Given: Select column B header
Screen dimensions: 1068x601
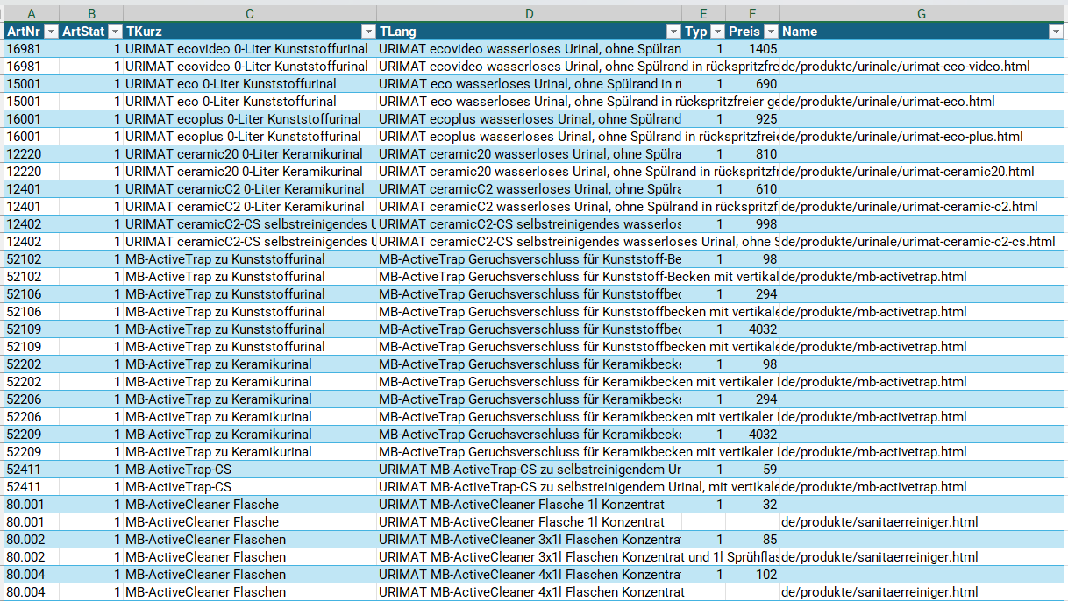Looking at the screenshot, I should (91, 13).
